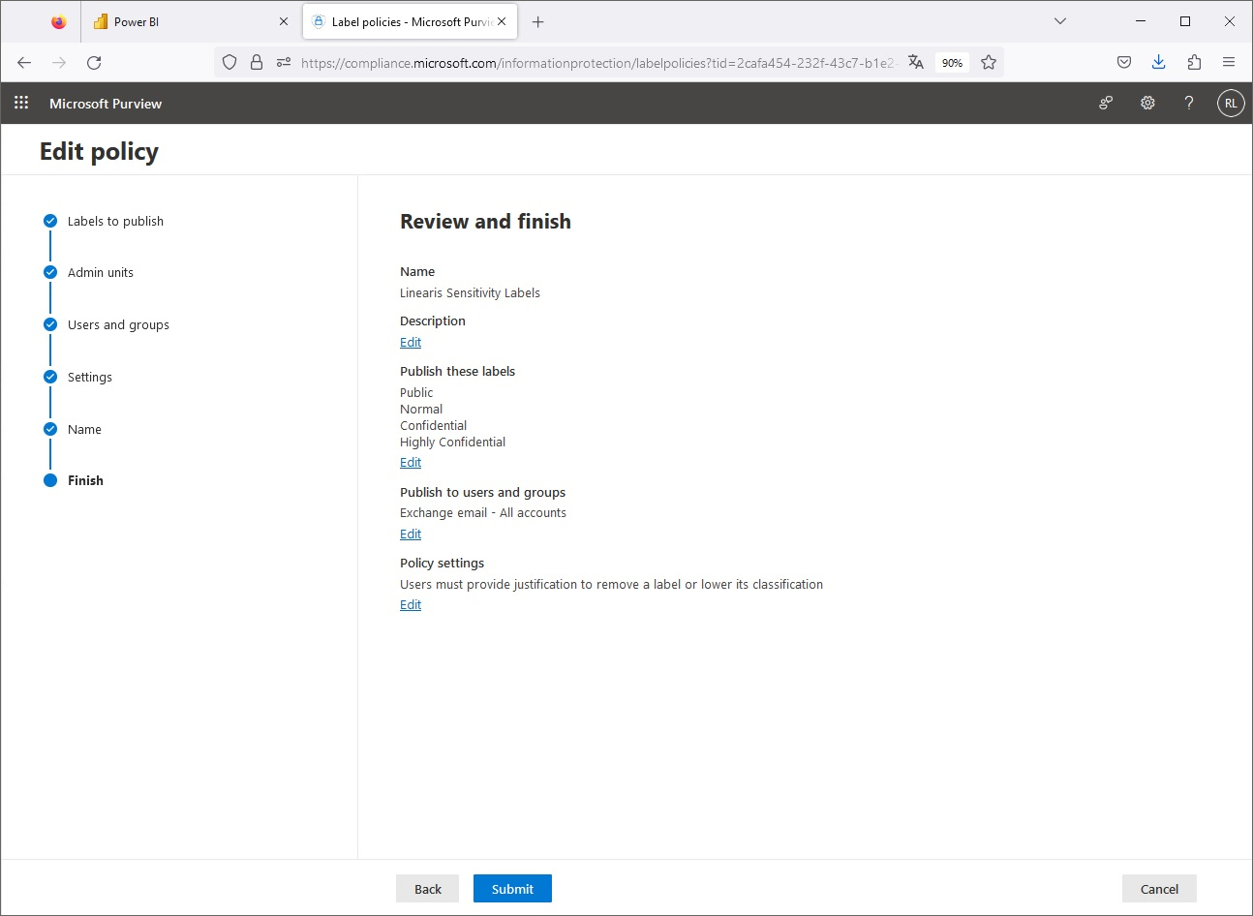Open the Microsoft Purview app launcher grid
The width and height of the screenshot is (1253, 916).
click(20, 103)
